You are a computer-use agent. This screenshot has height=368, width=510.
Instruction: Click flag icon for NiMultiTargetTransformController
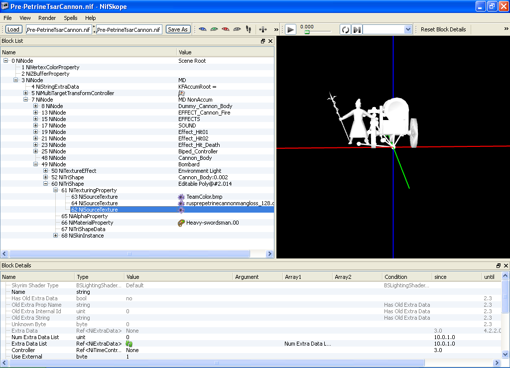pos(181,93)
